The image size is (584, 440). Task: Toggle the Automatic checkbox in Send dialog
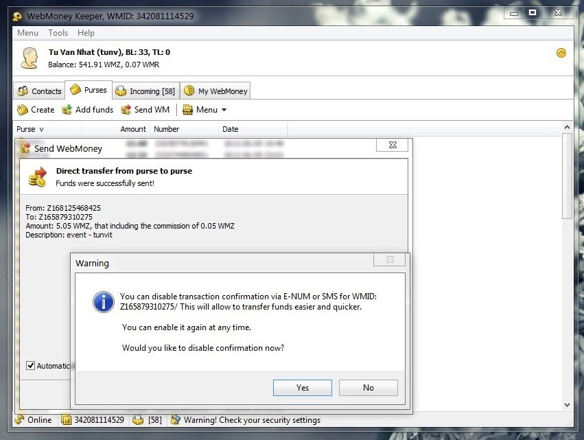pyautogui.click(x=30, y=366)
